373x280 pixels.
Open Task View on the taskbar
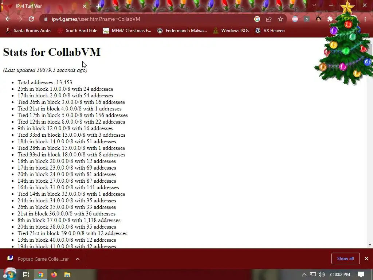26,275
